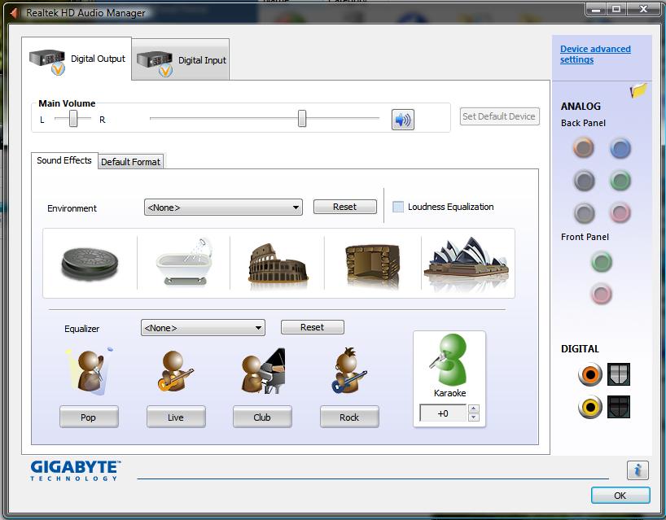Increase the Karaoke key value
The image size is (666, 520).
pyautogui.click(x=474, y=409)
